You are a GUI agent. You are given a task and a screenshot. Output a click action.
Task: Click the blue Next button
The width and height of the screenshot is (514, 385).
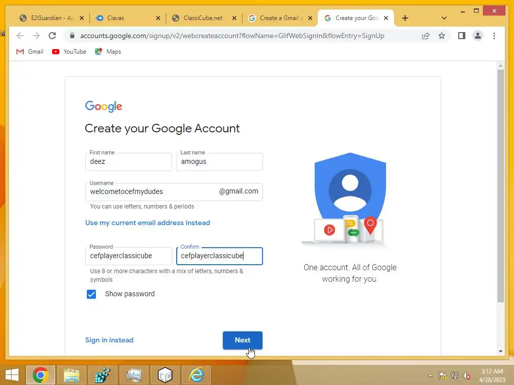pyautogui.click(x=242, y=340)
